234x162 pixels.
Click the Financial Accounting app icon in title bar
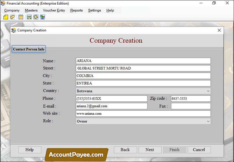coord(3,3)
